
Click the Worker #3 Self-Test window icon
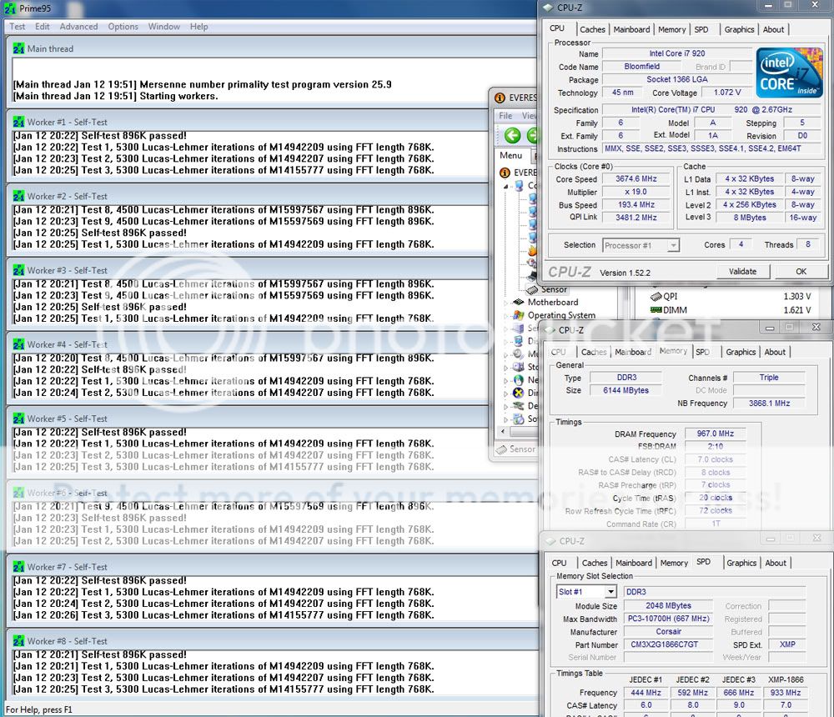coord(18,270)
